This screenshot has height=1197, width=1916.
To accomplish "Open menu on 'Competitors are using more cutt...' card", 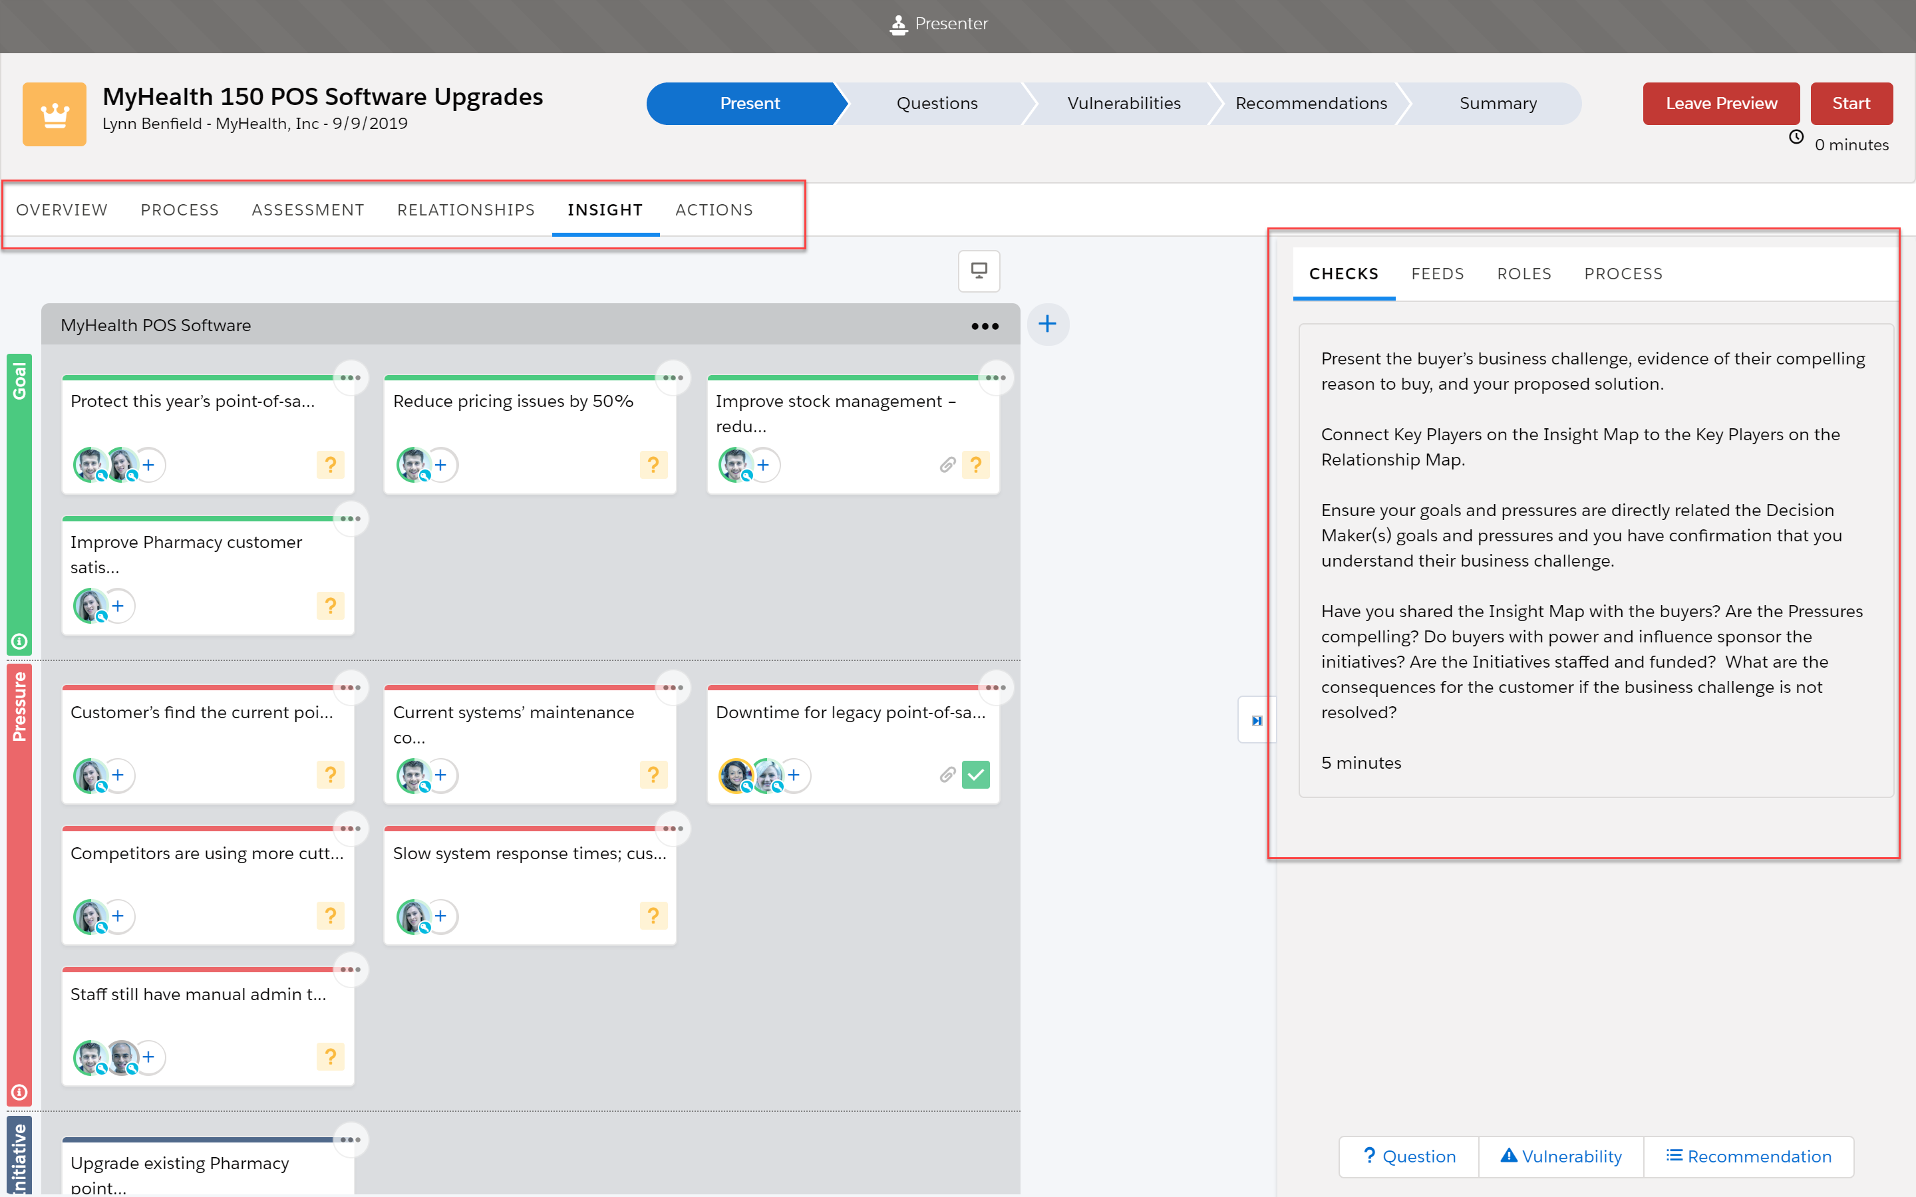I will pos(350,828).
